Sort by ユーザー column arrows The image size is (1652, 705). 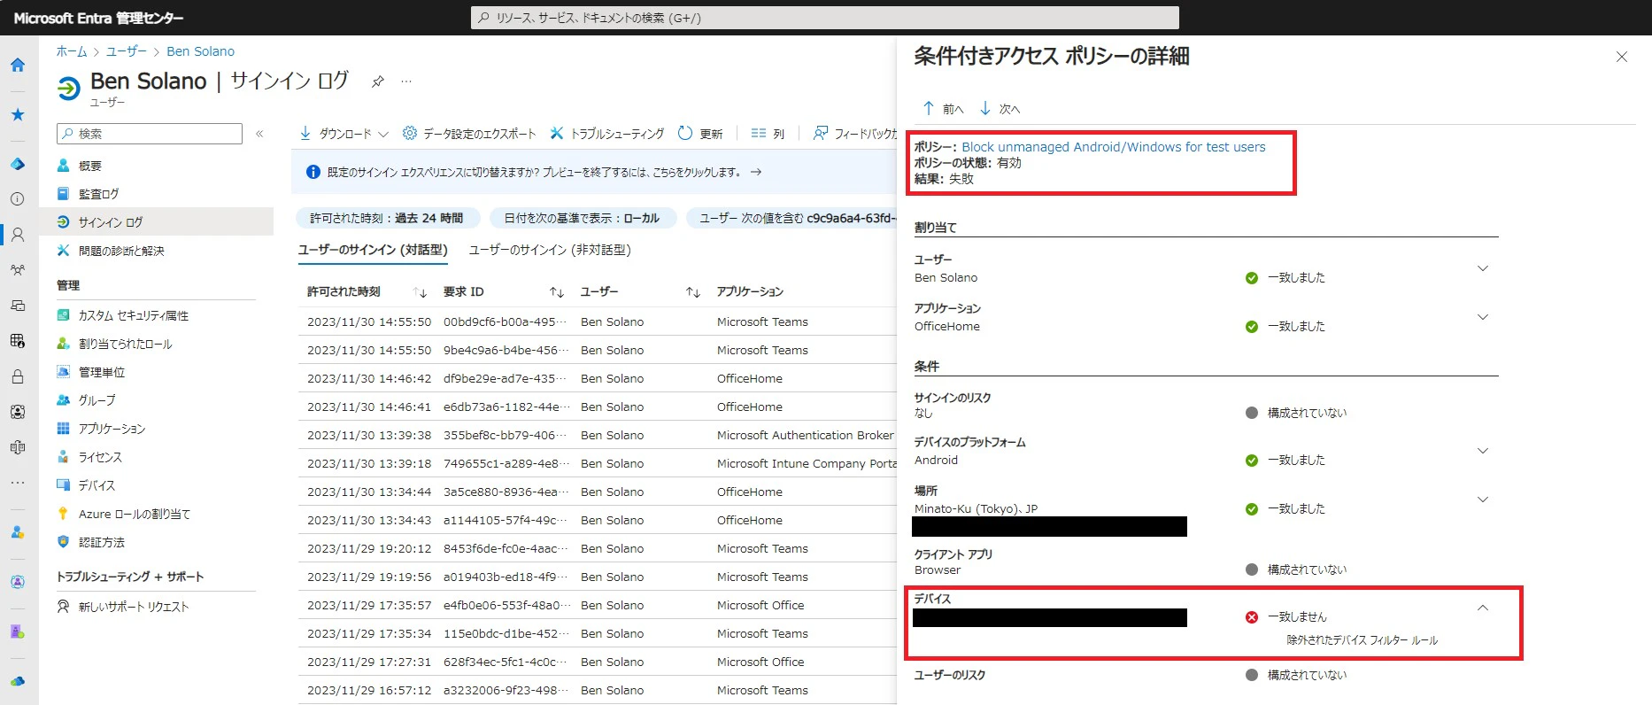[693, 292]
